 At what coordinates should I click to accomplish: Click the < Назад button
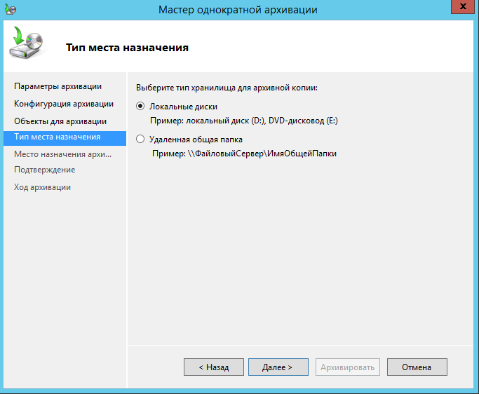pyautogui.click(x=214, y=367)
